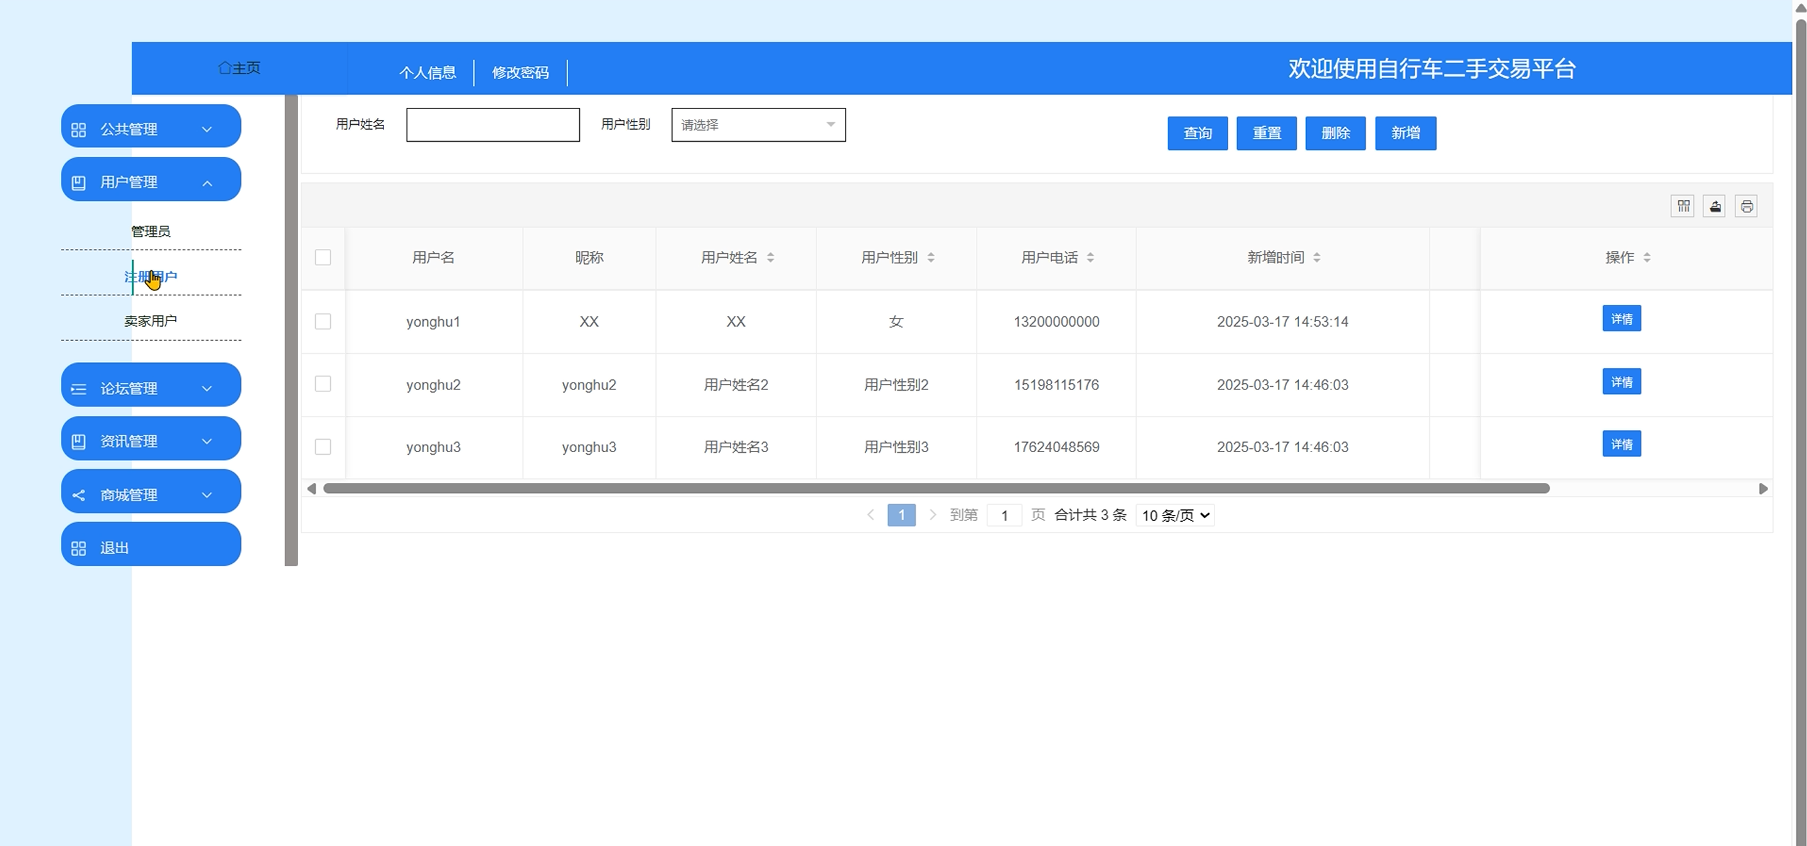The height and width of the screenshot is (846, 1807).
Task: Open 详情 for user yonghu2
Action: (1621, 382)
